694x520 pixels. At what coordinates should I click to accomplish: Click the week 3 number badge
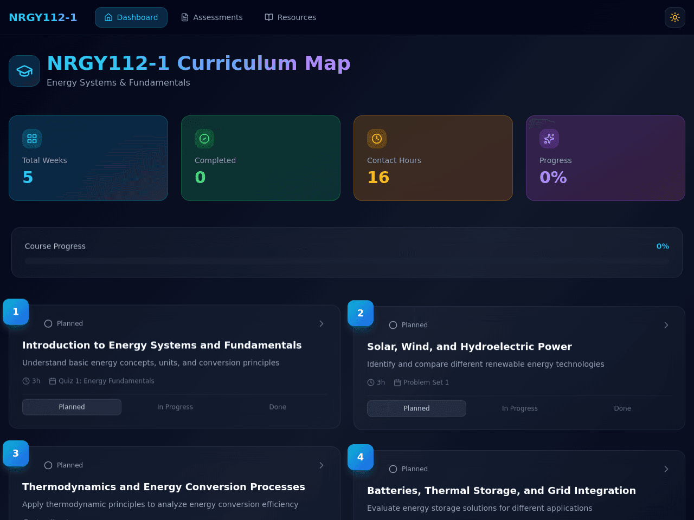click(x=16, y=453)
